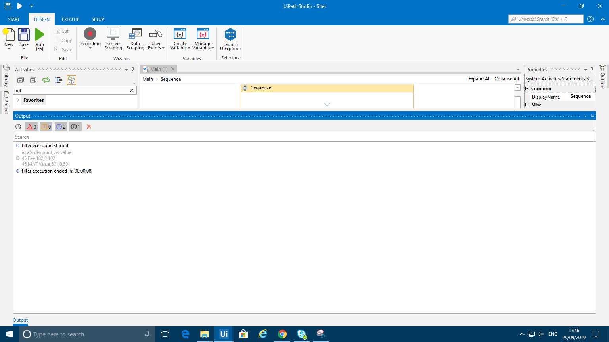This screenshot has width=609, height=342.
Task: Click the list view icon in Activities
Action: point(59,80)
